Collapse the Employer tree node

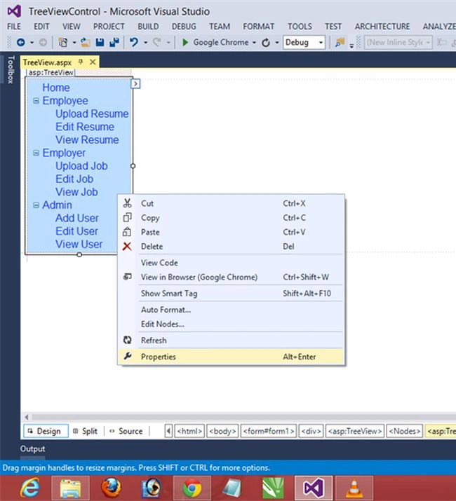click(x=36, y=153)
